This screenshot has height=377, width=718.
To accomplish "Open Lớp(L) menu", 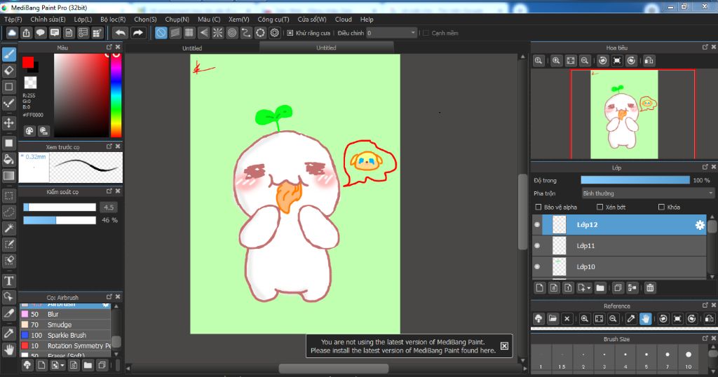I will coord(83,19).
